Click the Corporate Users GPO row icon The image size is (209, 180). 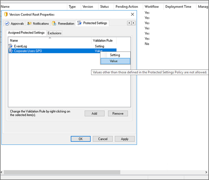[11, 51]
